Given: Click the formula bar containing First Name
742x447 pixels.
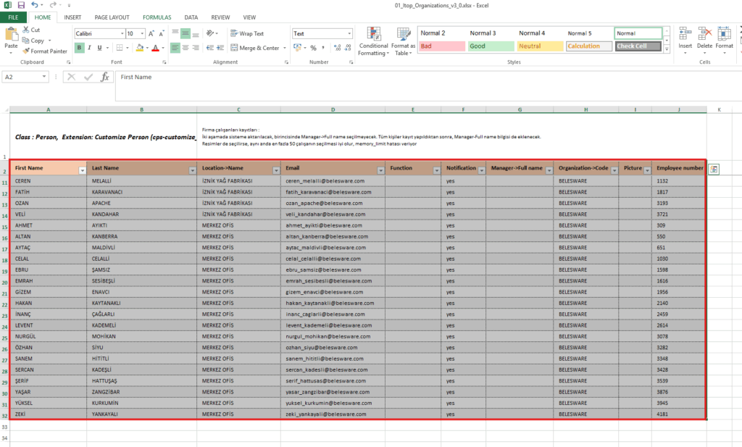Looking at the screenshot, I should pos(428,85).
